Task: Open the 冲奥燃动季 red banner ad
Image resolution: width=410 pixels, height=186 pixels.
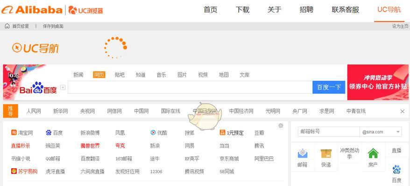Action: [x=378, y=82]
